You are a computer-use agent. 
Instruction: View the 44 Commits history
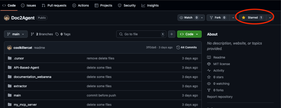[x=187, y=47]
